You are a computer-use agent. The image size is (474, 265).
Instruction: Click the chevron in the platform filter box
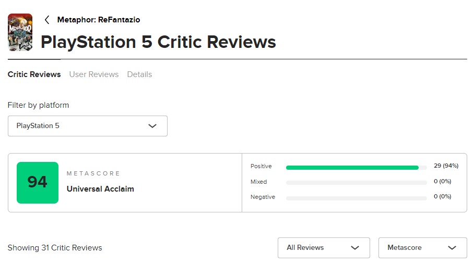(152, 126)
